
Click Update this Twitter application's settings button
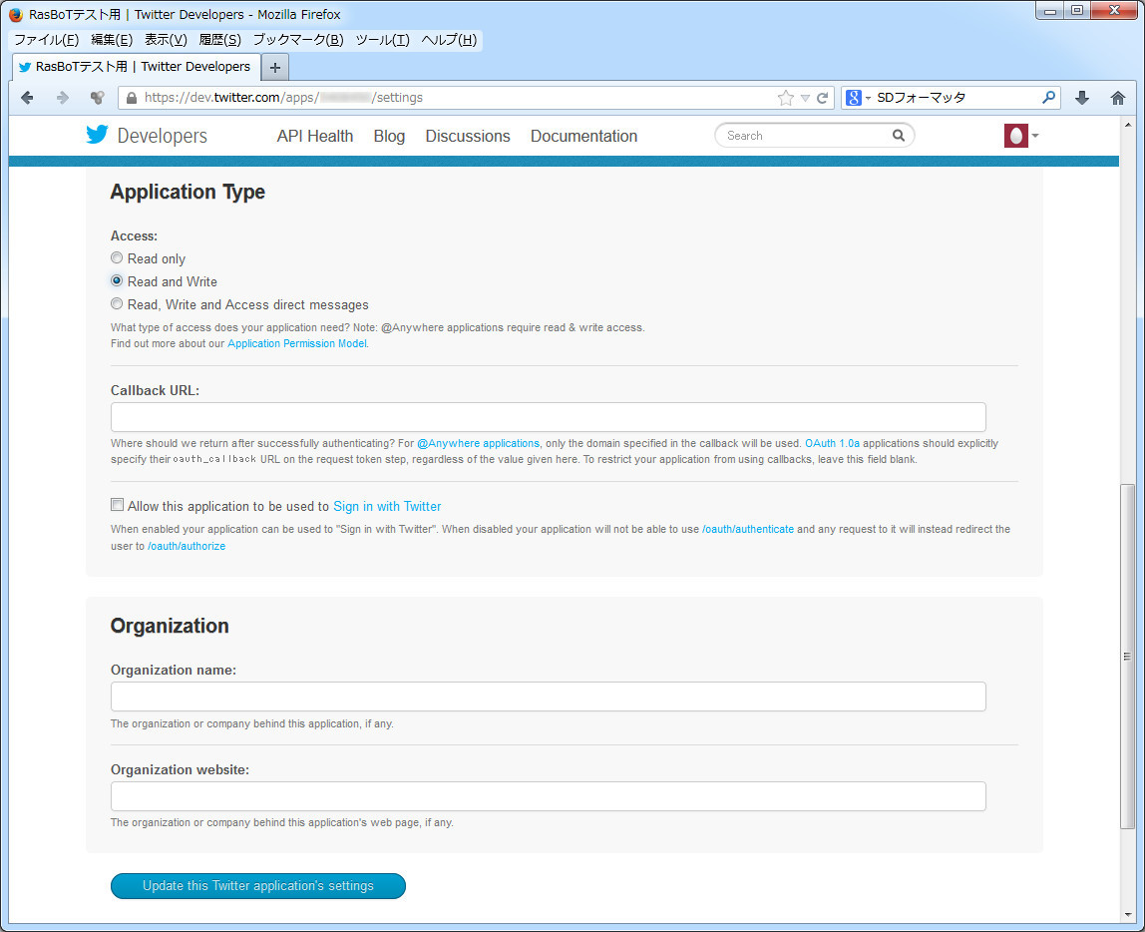[x=257, y=886]
